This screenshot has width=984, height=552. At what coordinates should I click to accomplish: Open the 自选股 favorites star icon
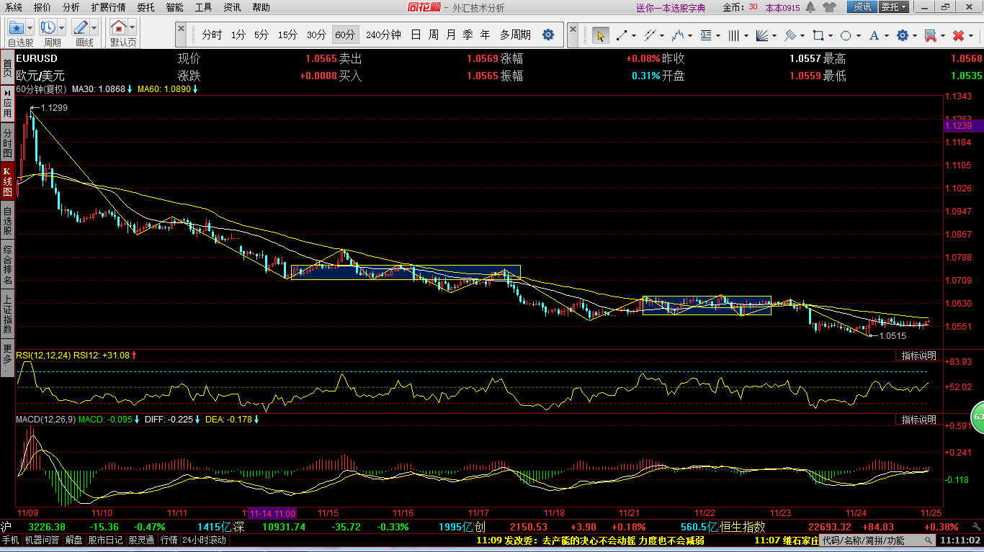point(16,28)
